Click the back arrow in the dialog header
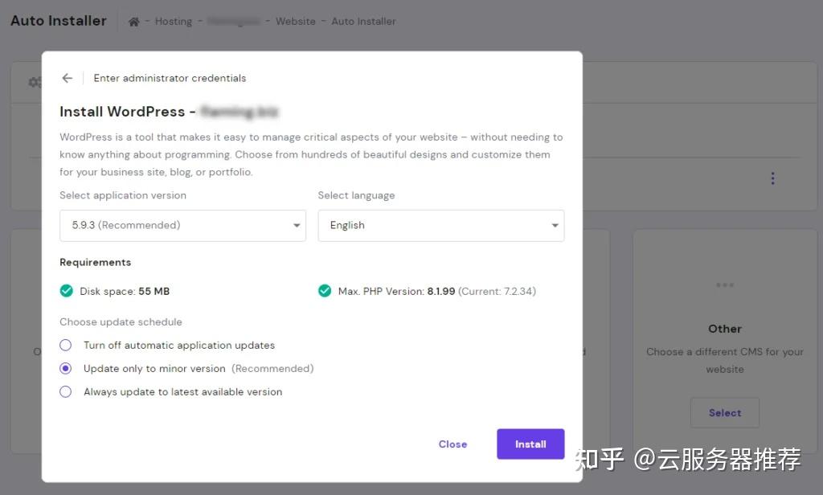Viewport: 823px width, 495px height. click(x=68, y=78)
